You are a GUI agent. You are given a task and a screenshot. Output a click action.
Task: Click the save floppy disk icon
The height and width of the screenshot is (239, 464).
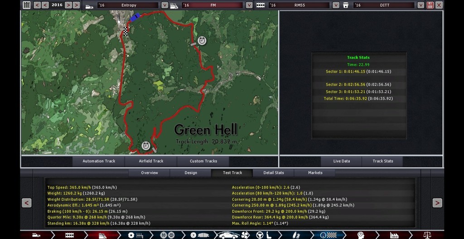coord(430,5)
